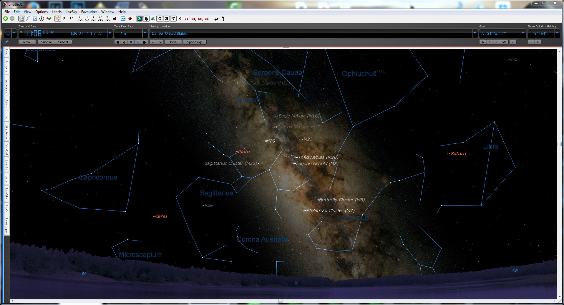The width and height of the screenshot is (564, 305).
Task: Click the Now time button
Action: pyautogui.click(x=27, y=42)
